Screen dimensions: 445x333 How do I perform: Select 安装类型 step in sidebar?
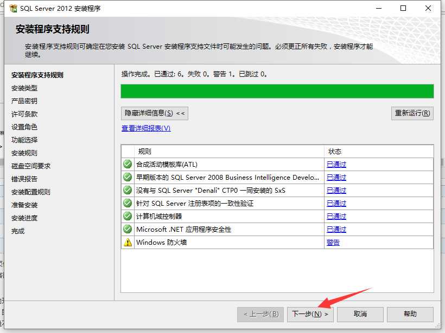[x=24, y=88]
